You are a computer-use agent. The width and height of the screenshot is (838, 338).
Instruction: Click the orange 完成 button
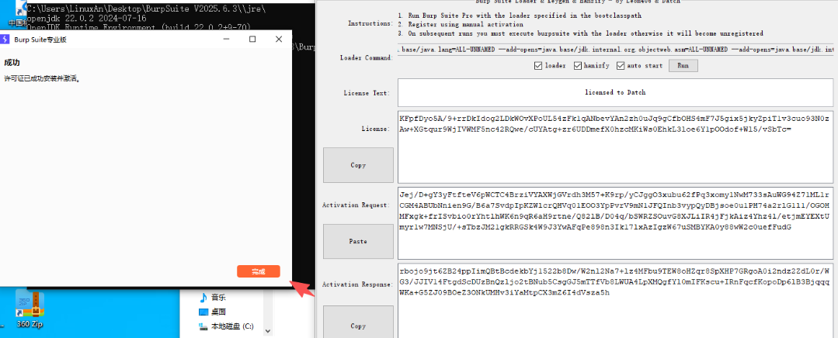click(258, 271)
